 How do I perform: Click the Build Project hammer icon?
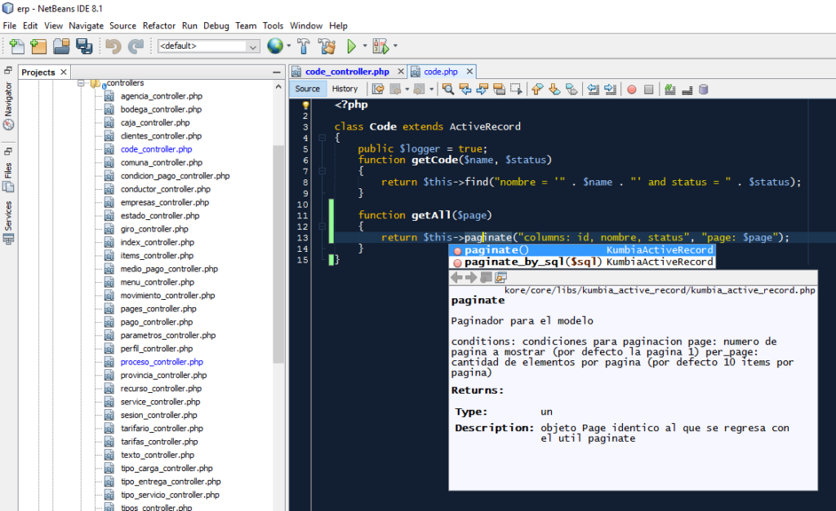[303, 46]
